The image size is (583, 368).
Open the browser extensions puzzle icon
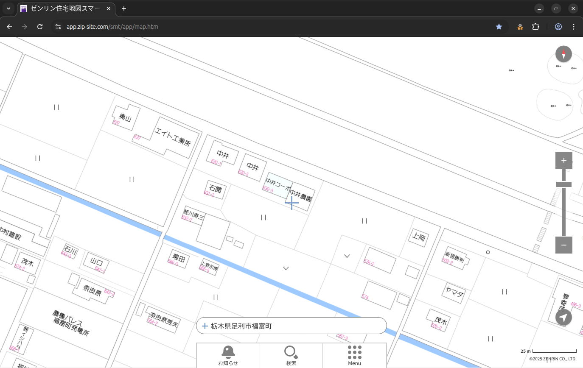click(x=535, y=27)
